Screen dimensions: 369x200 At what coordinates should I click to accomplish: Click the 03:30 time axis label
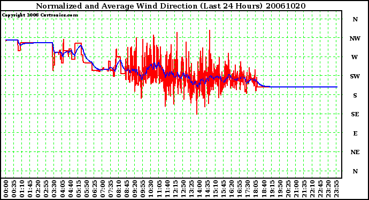tap(54, 189)
